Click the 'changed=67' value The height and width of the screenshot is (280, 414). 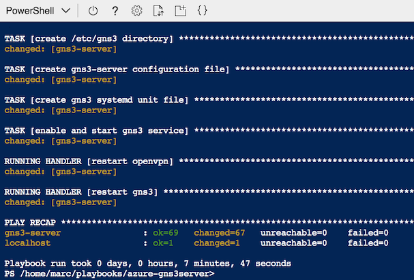[220, 233]
